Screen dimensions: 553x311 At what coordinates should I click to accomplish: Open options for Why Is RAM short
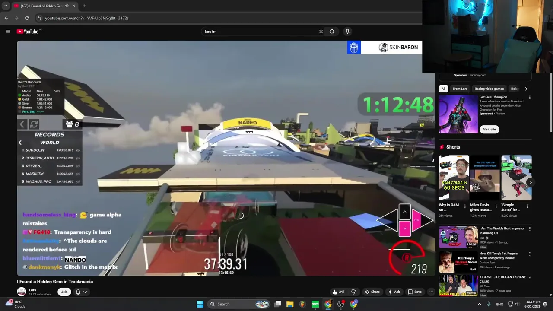click(464, 206)
